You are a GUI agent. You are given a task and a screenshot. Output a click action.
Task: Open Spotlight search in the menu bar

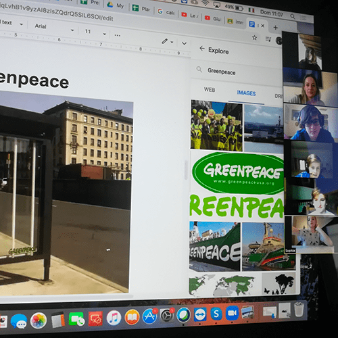(293, 16)
